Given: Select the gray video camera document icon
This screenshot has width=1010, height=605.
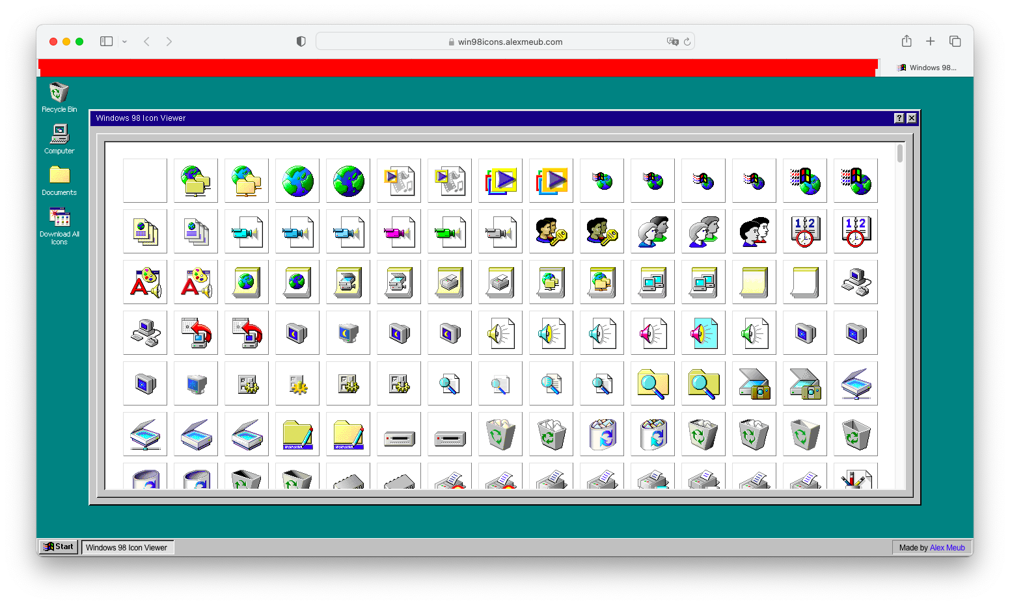Looking at the screenshot, I should pyautogui.click(x=500, y=231).
